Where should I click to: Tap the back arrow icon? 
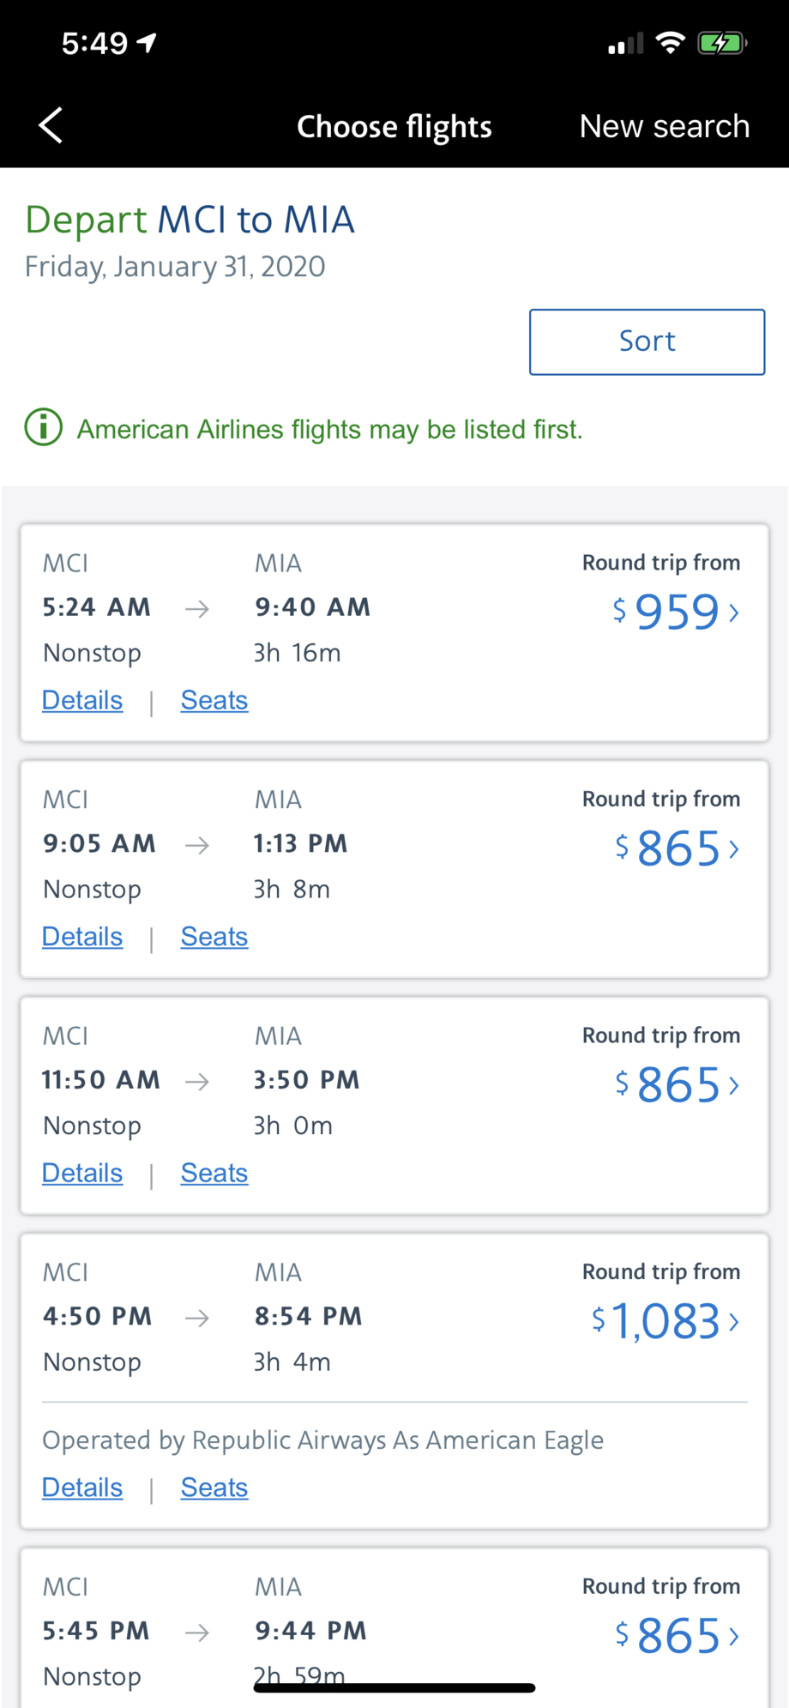pyautogui.click(x=51, y=126)
